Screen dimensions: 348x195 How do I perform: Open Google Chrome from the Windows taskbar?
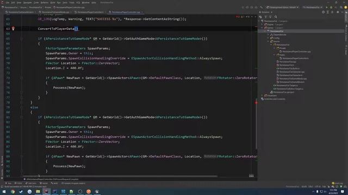point(13,191)
